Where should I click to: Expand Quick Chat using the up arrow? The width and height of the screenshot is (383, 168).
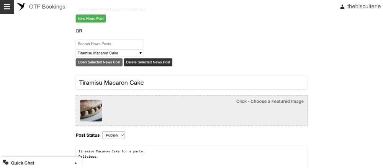point(75,163)
